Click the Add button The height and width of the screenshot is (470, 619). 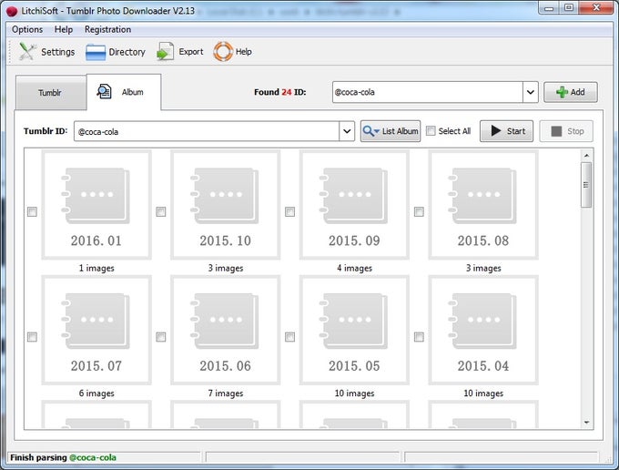point(571,92)
